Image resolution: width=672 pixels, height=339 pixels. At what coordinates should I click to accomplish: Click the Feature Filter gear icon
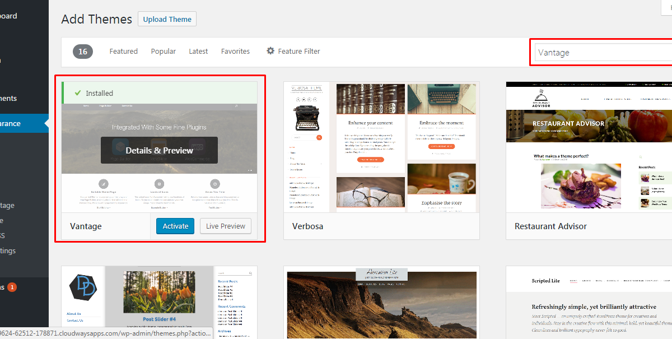click(x=270, y=51)
